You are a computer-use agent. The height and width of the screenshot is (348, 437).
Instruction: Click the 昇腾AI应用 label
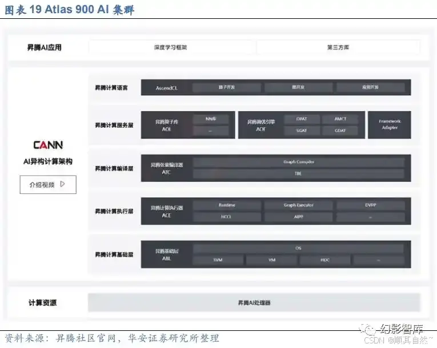coord(45,47)
